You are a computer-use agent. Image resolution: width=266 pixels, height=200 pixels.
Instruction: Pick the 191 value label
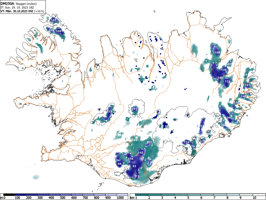coord(135,109)
